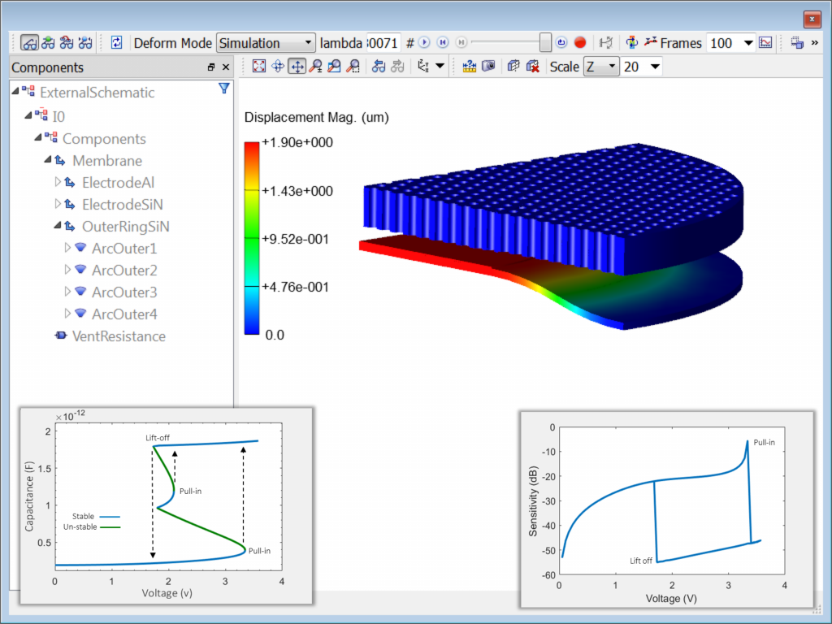Click the zoom-to-fit red arrows icon
Screen dimensions: 832x624
tap(259, 67)
